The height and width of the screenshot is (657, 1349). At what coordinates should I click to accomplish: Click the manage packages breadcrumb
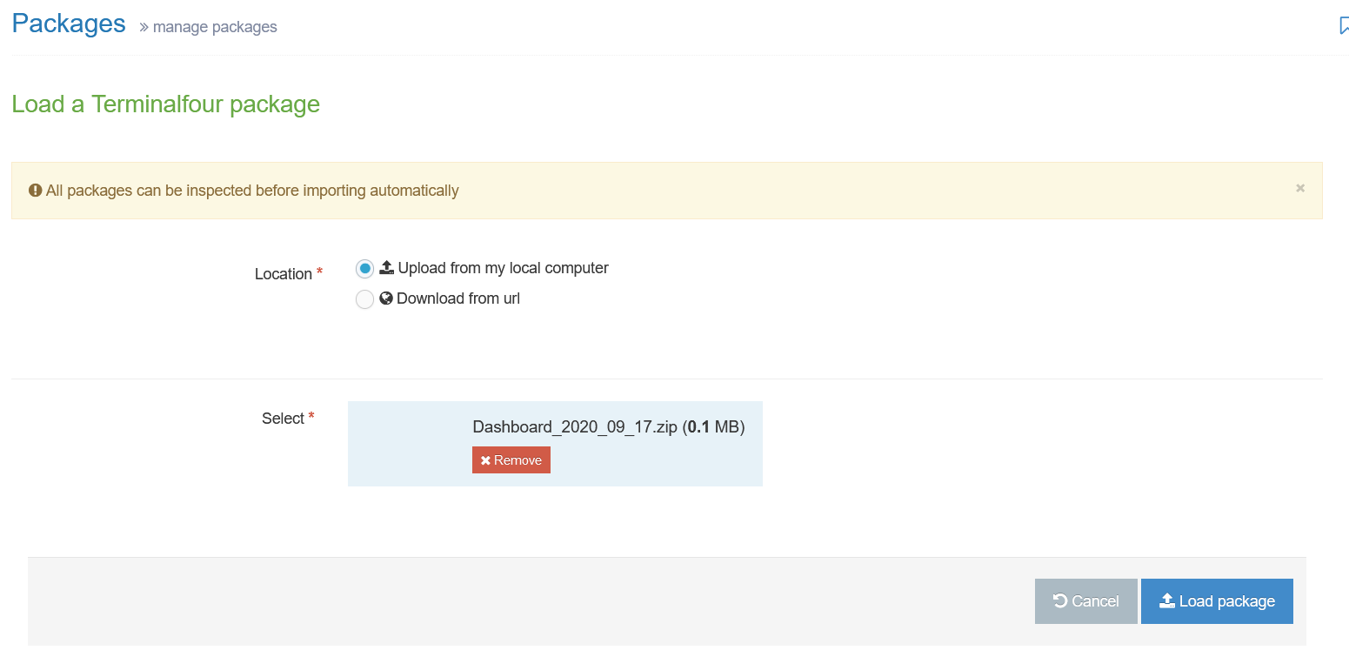pyautogui.click(x=214, y=27)
